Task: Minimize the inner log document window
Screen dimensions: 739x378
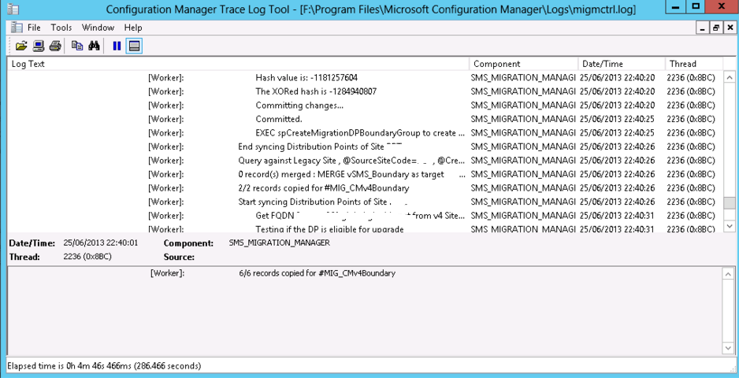Action: (x=702, y=28)
